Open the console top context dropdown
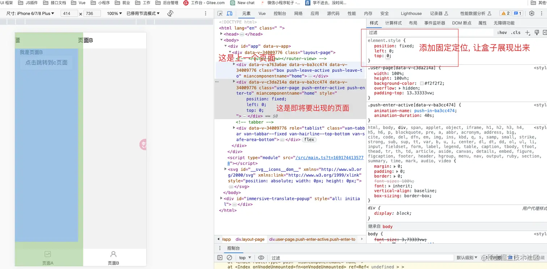This screenshot has height=269, width=547. (245, 258)
